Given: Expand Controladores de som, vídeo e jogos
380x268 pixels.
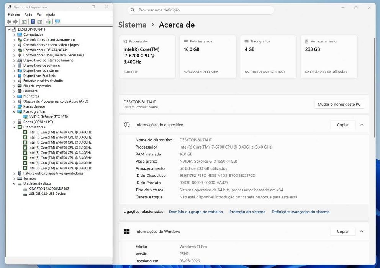Looking at the screenshot, I should click(14, 45).
